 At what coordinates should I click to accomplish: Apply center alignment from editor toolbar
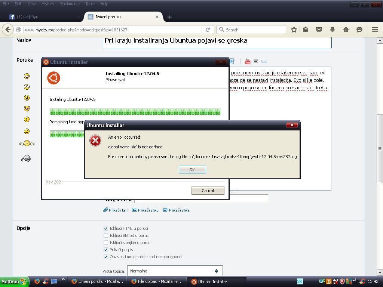pos(256,61)
